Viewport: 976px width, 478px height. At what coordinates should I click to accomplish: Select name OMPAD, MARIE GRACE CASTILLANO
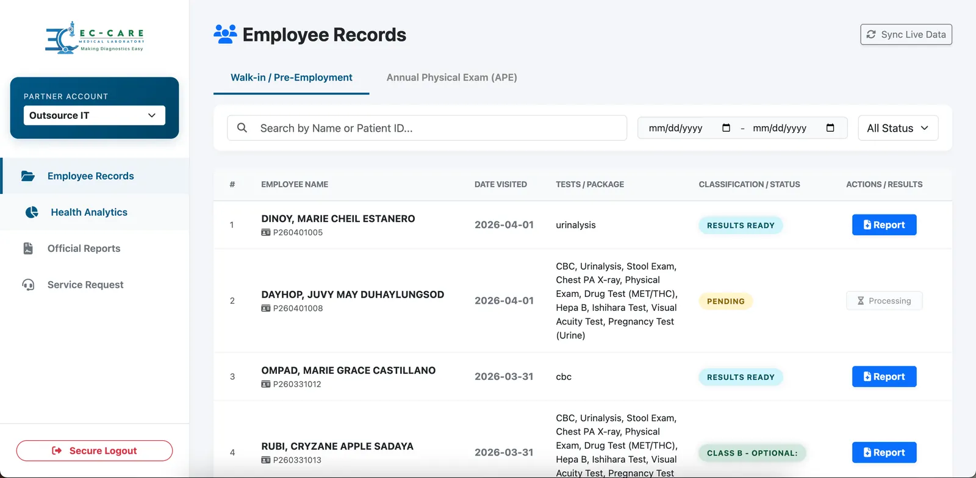(348, 370)
